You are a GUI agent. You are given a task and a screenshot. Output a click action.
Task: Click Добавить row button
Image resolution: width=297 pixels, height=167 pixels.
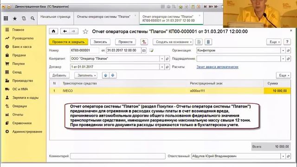(59, 75)
